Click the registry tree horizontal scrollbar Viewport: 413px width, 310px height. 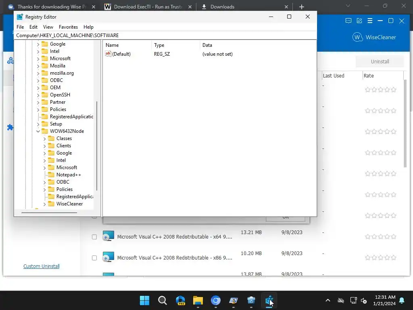49,212
